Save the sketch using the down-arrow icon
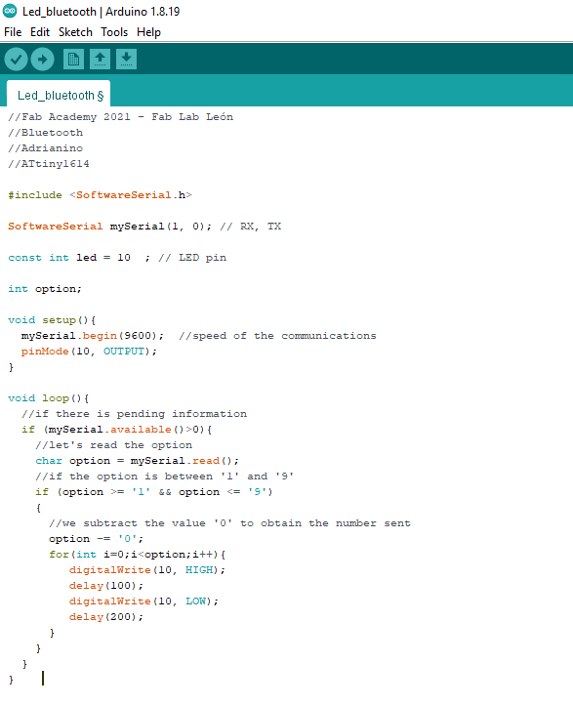 pyautogui.click(x=126, y=60)
